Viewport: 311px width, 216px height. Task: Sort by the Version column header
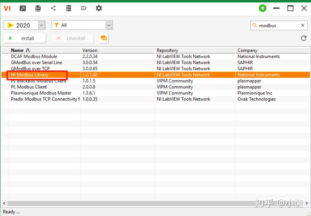118,50
